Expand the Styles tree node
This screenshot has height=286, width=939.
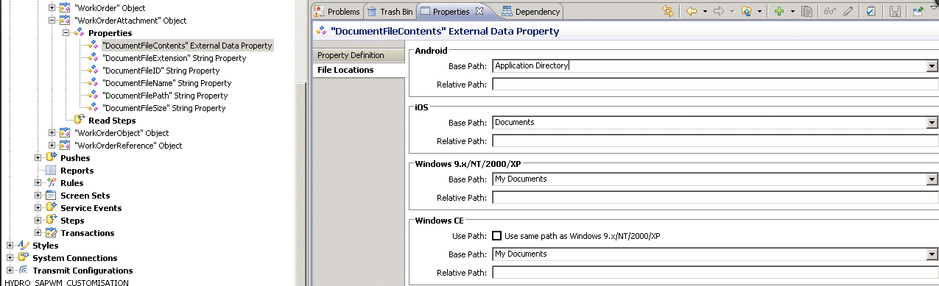click(x=10, y=246)
